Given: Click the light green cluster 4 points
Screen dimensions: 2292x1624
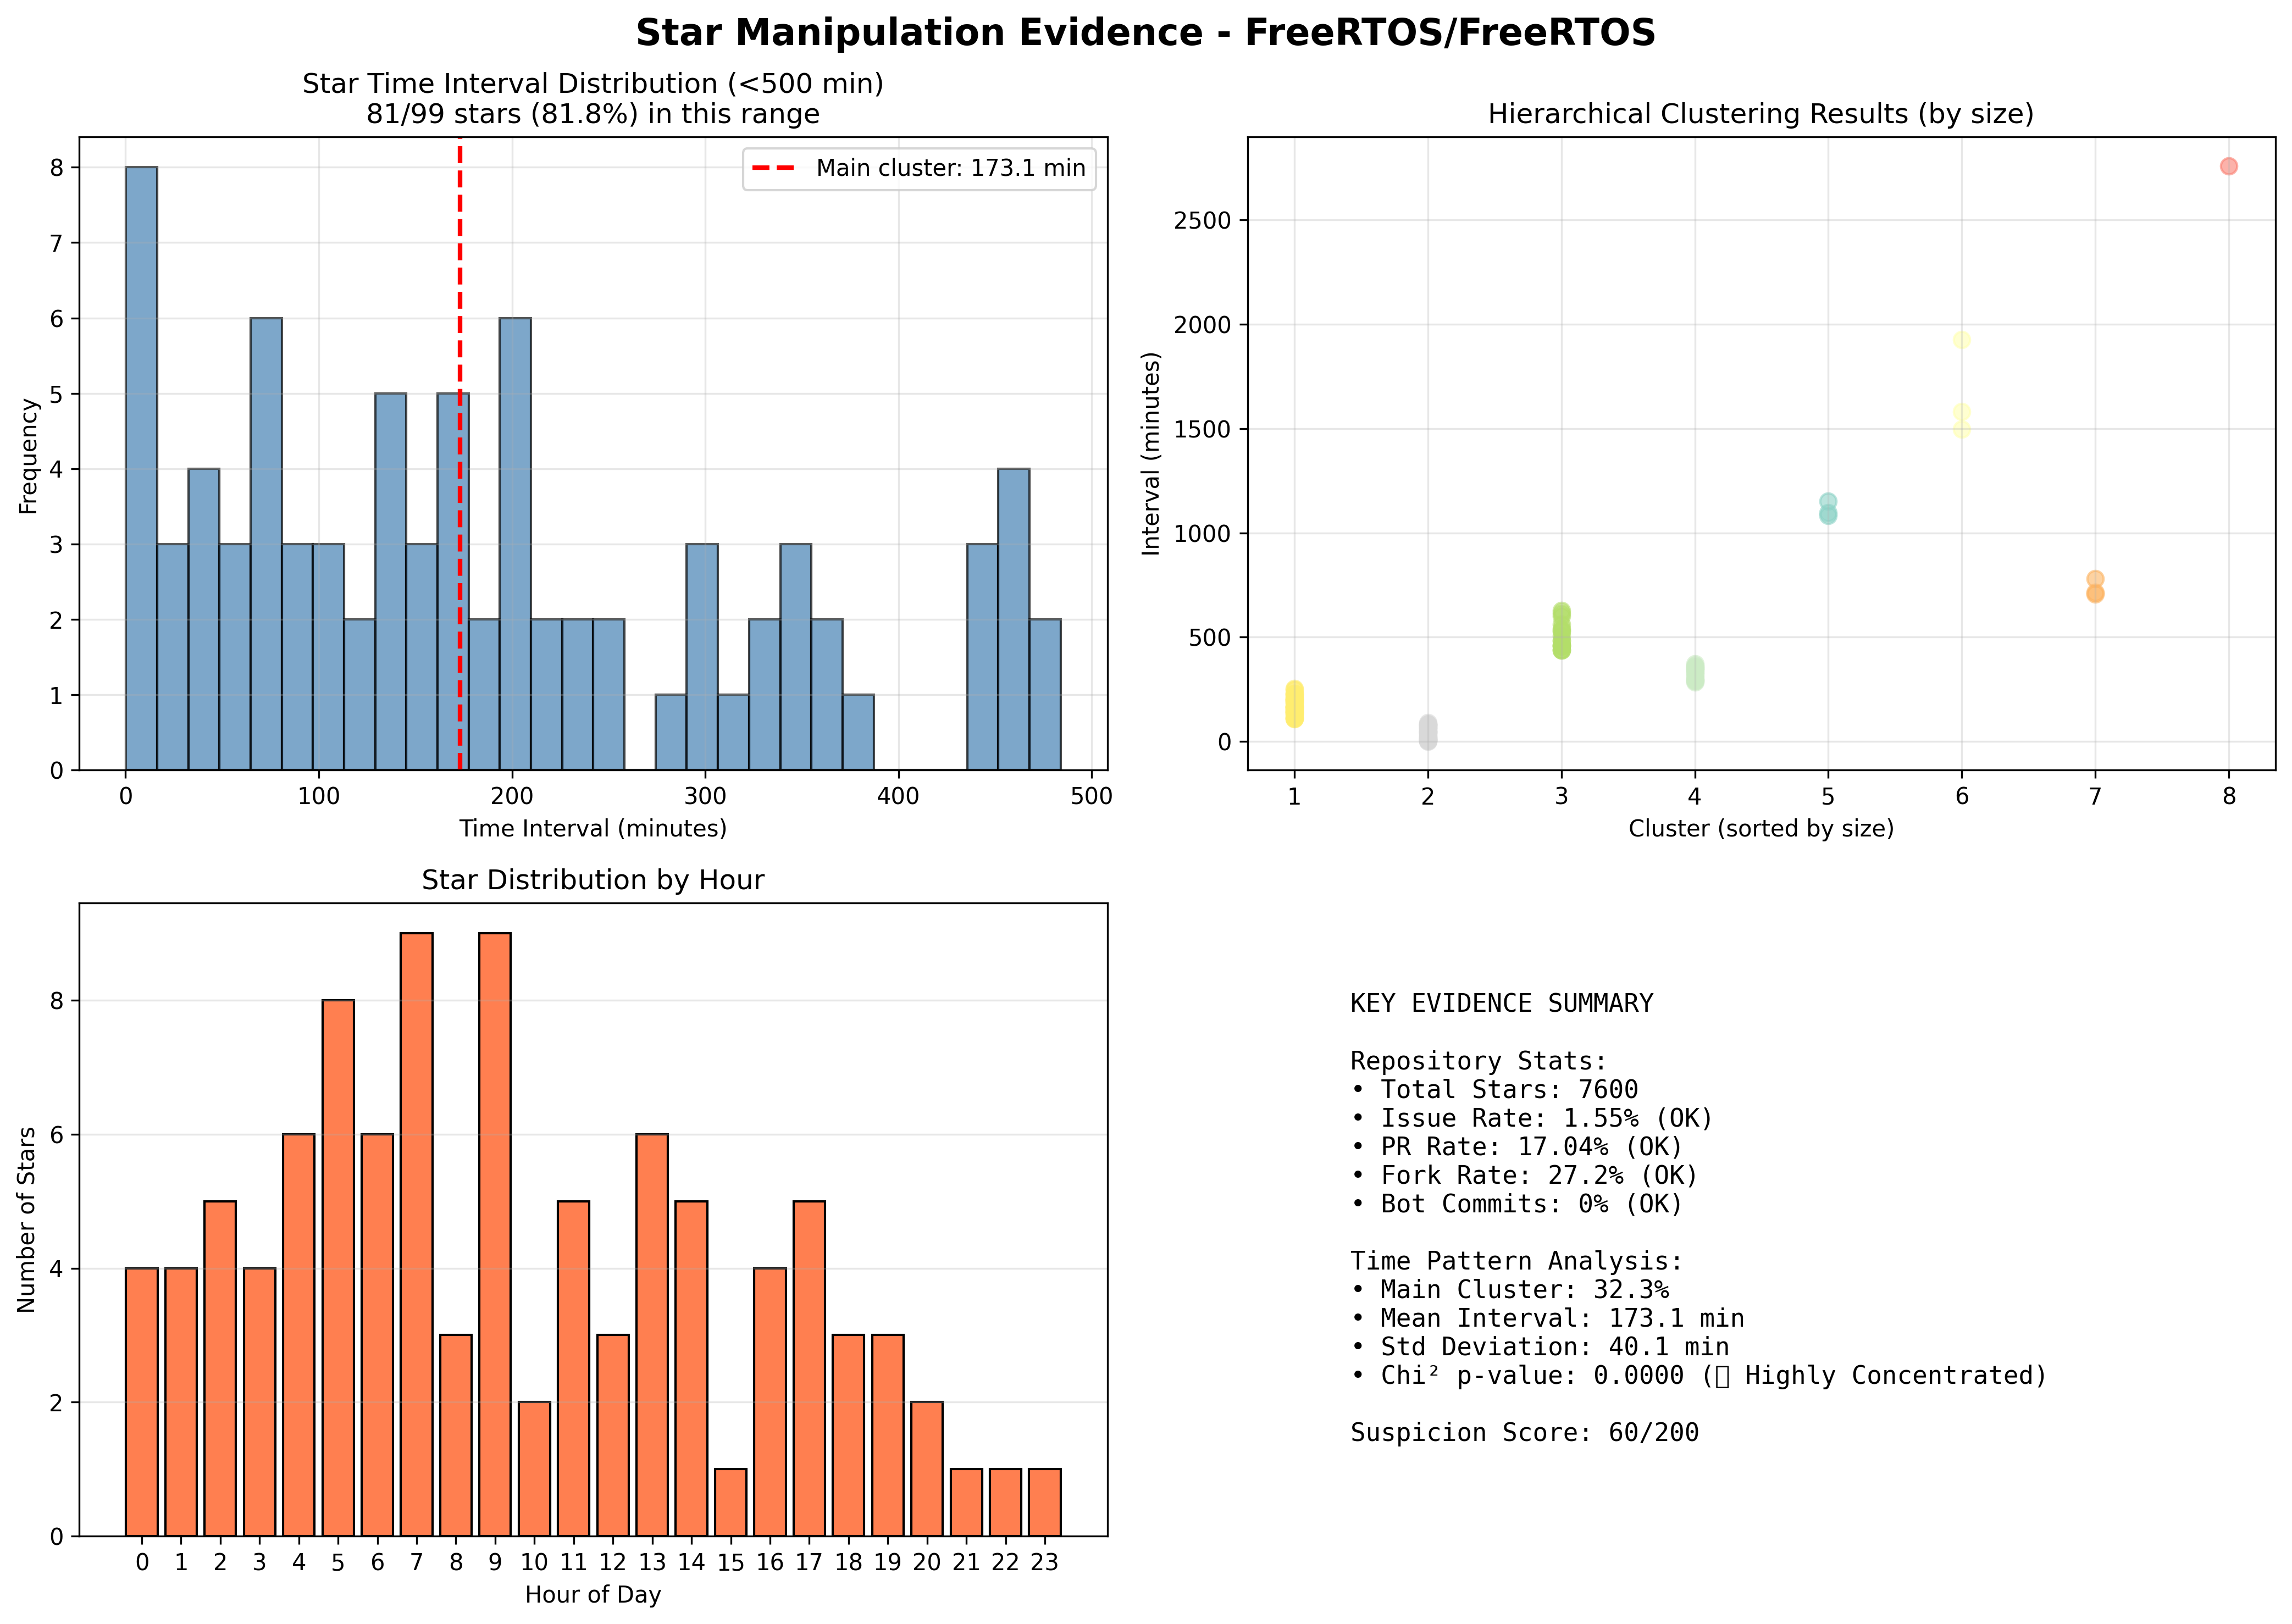Looking at the screenshot, I should click(1695, 673).
